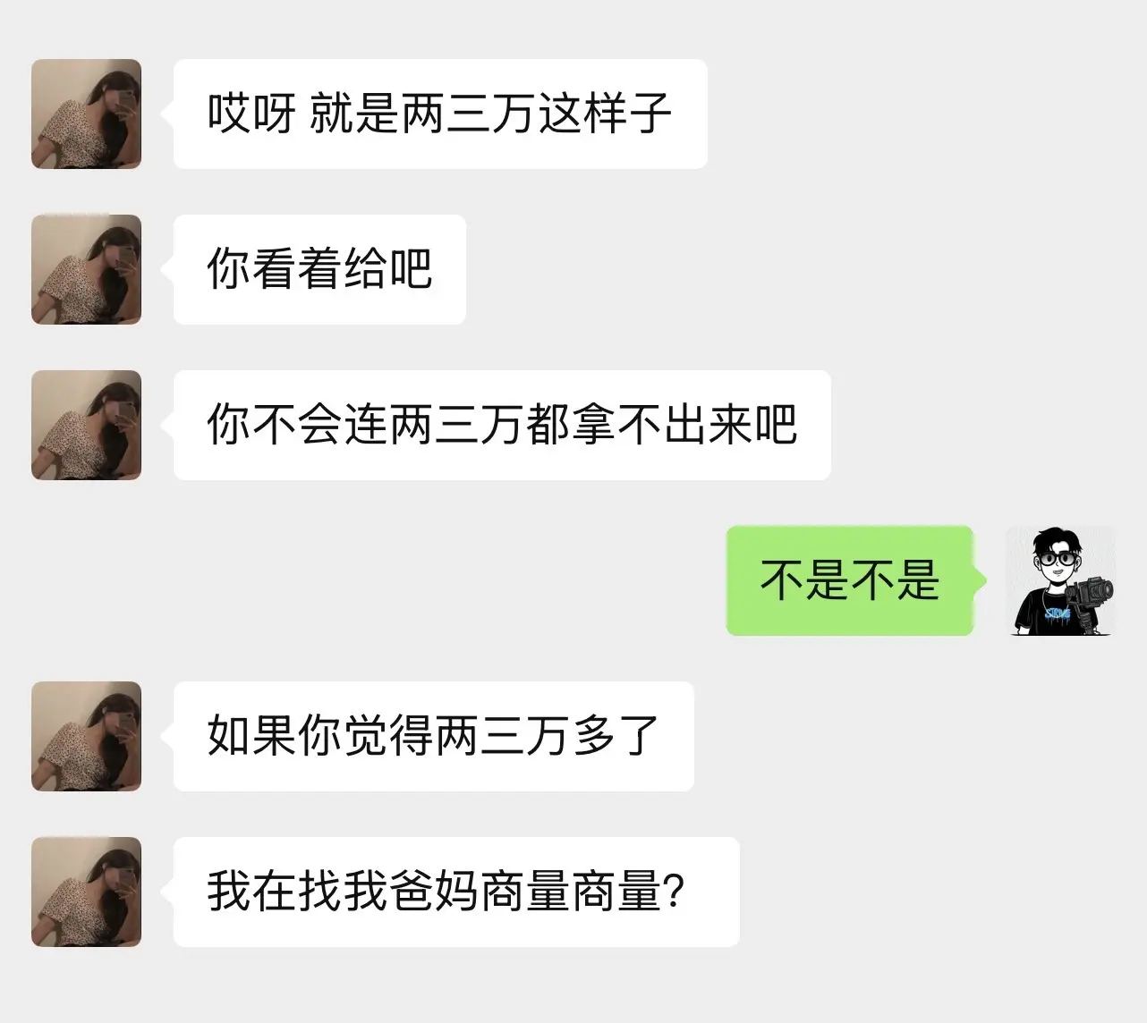This screenshot has height=1023, width=1147.
Task: Click the pointer tail of the '你看着给吧' bubble
Action: (x=167, y=269)
